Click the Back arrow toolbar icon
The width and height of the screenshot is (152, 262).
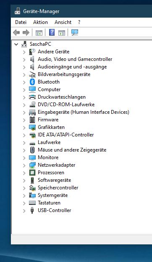coord(16,32)
